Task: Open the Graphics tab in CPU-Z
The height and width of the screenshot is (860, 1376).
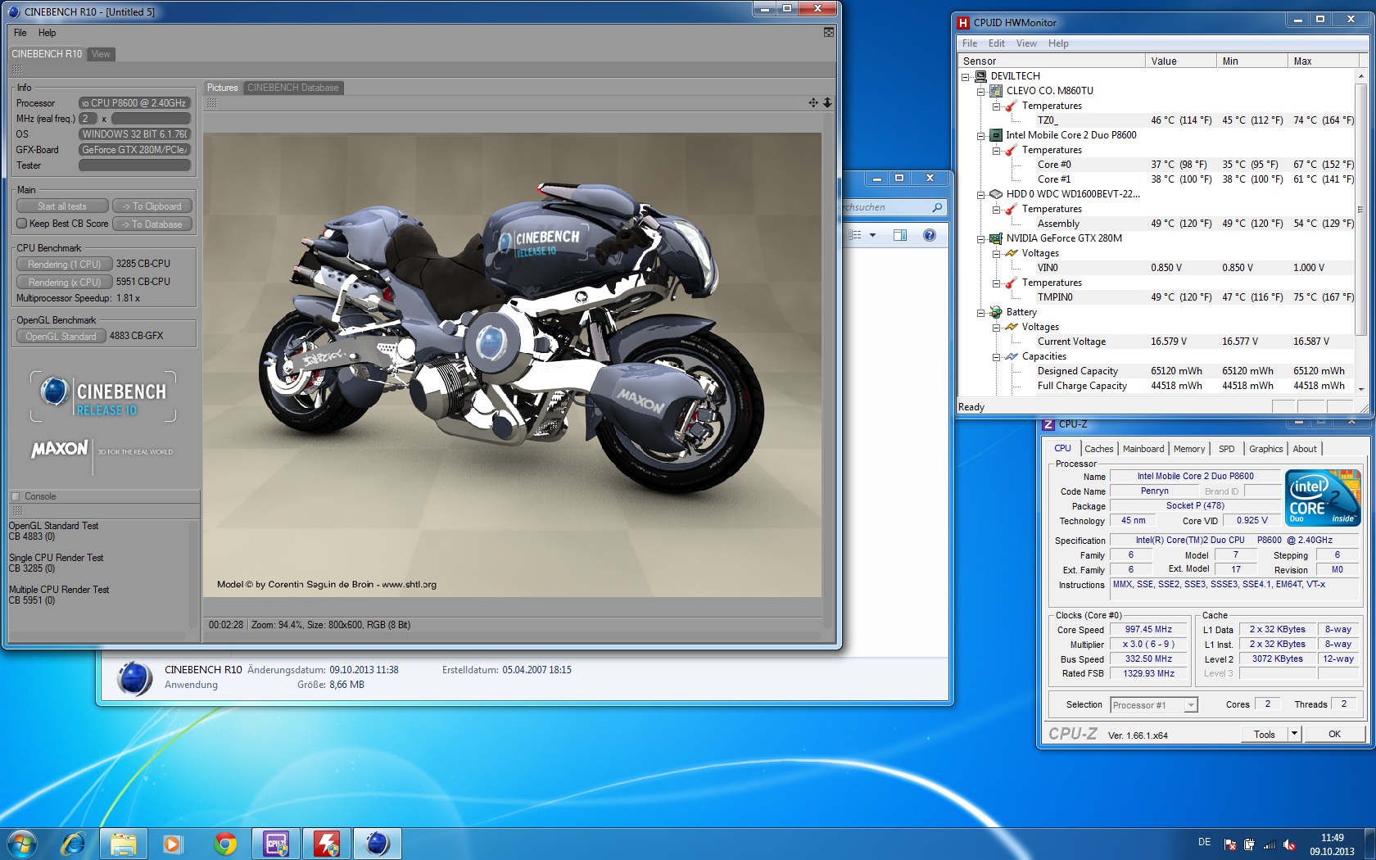Action: click(x=1265, y=449)
